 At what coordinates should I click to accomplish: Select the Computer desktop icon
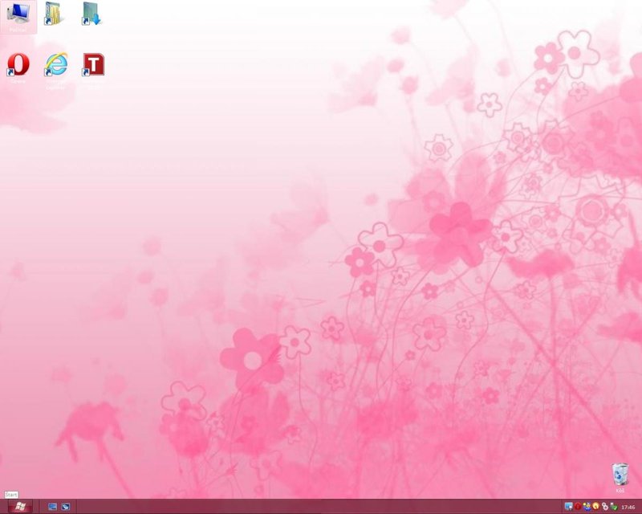[x=18, y=15]
